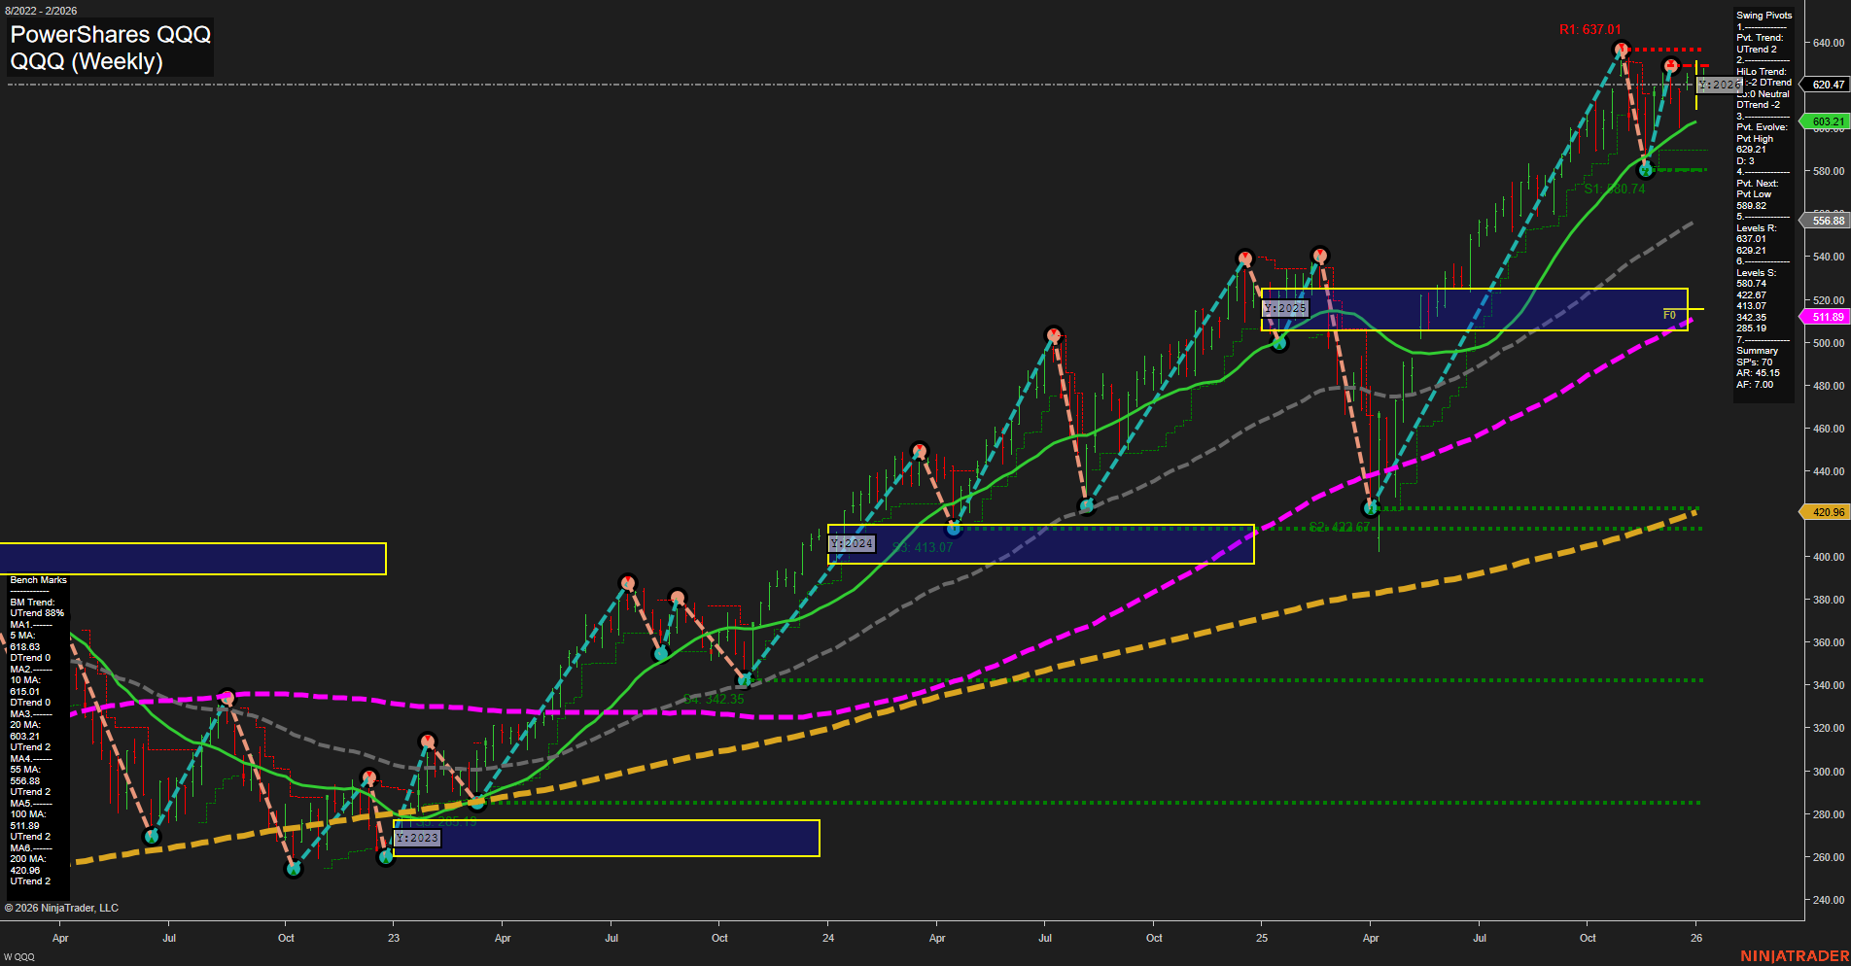
Task: Select the red R1 pivot marker at chart peak
Action: (1624, 47)
